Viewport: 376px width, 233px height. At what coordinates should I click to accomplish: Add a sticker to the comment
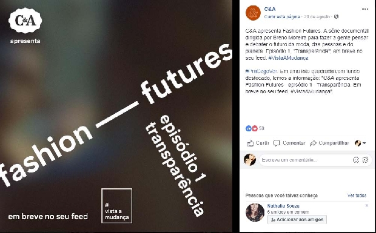point(365,160)
